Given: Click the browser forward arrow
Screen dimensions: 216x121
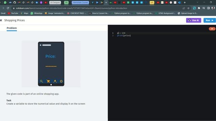Looking at the screenshot, I should (3, 8).
